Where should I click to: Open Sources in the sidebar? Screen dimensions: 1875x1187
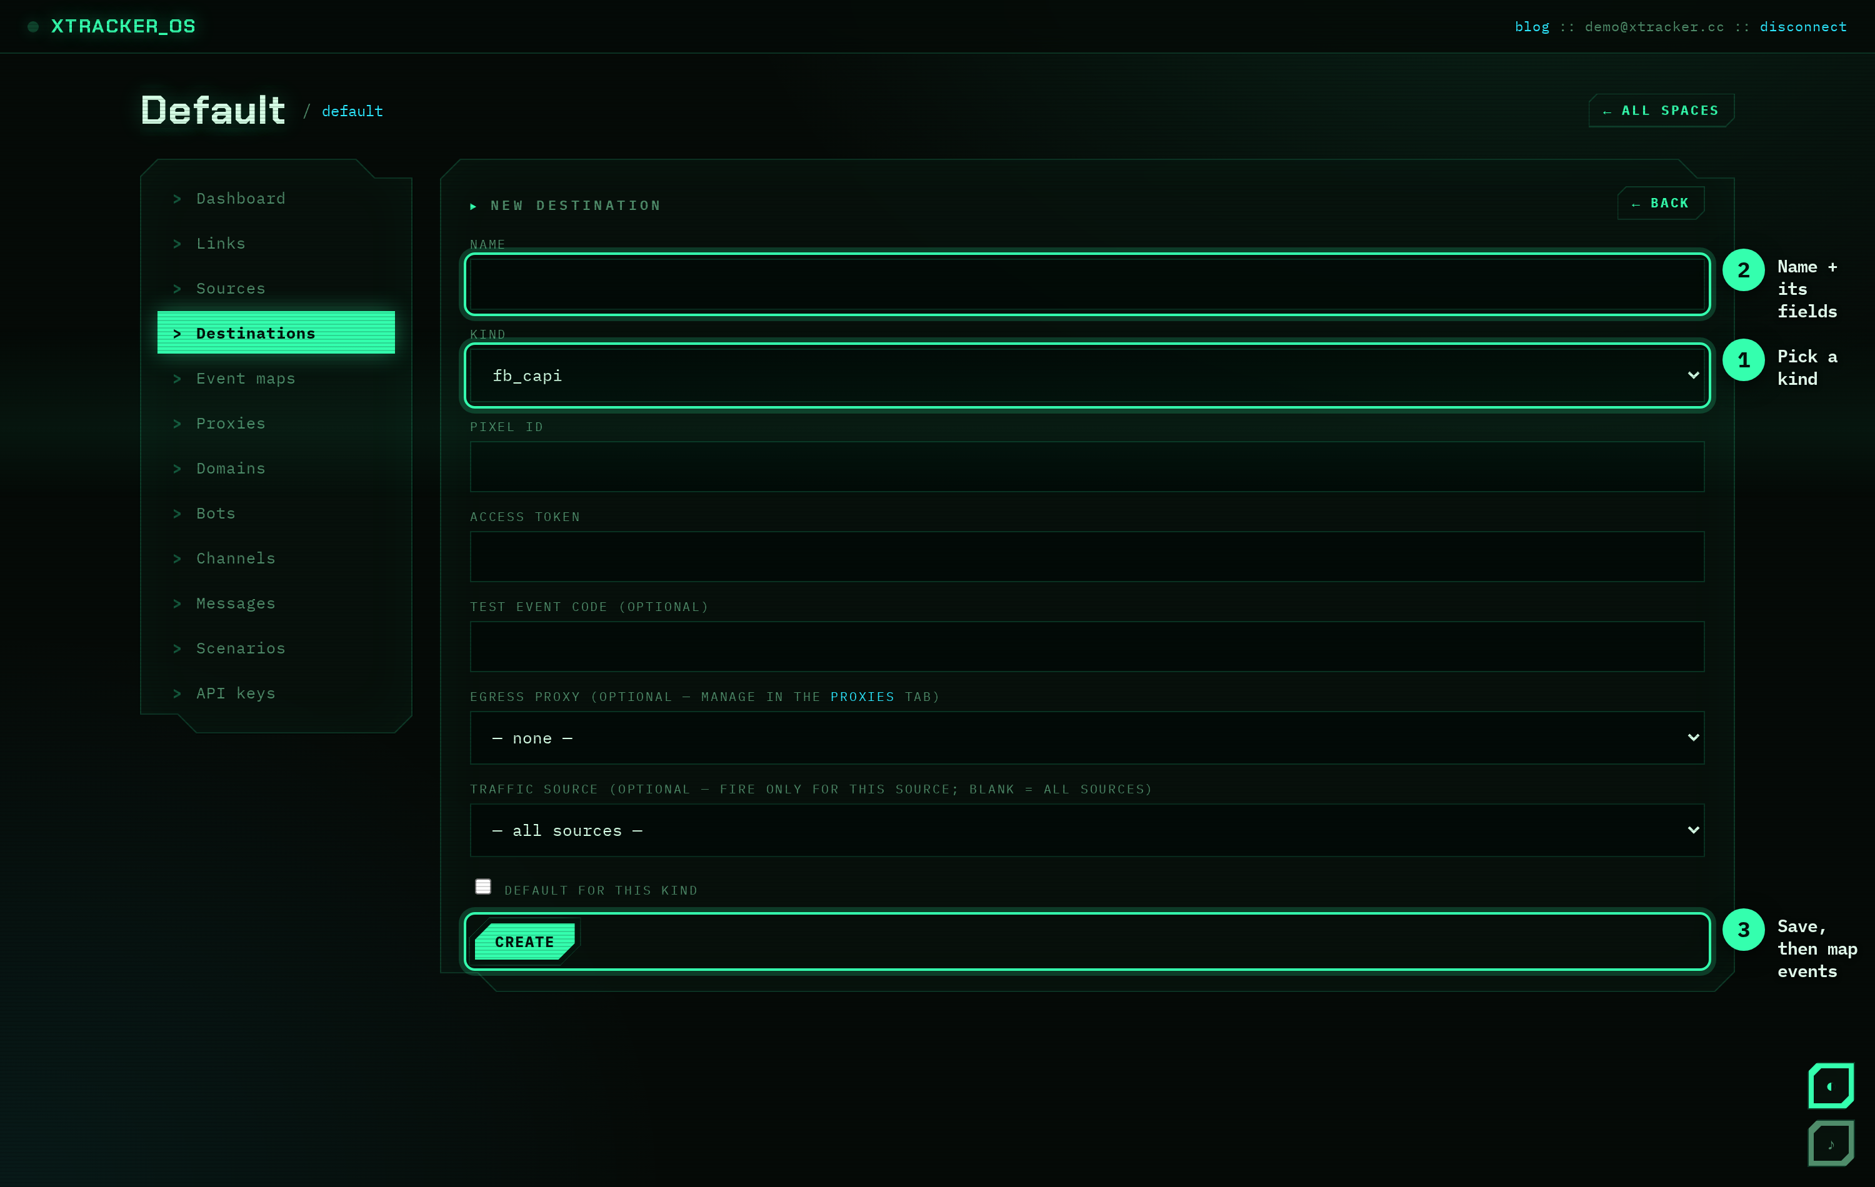(276, 289)
